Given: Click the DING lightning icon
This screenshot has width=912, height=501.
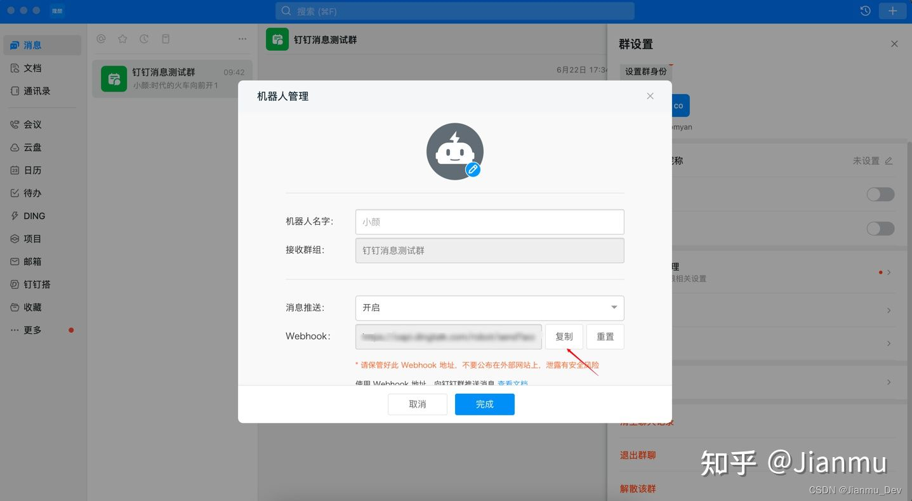Looking at the screenshot, I should pos(15,216).
